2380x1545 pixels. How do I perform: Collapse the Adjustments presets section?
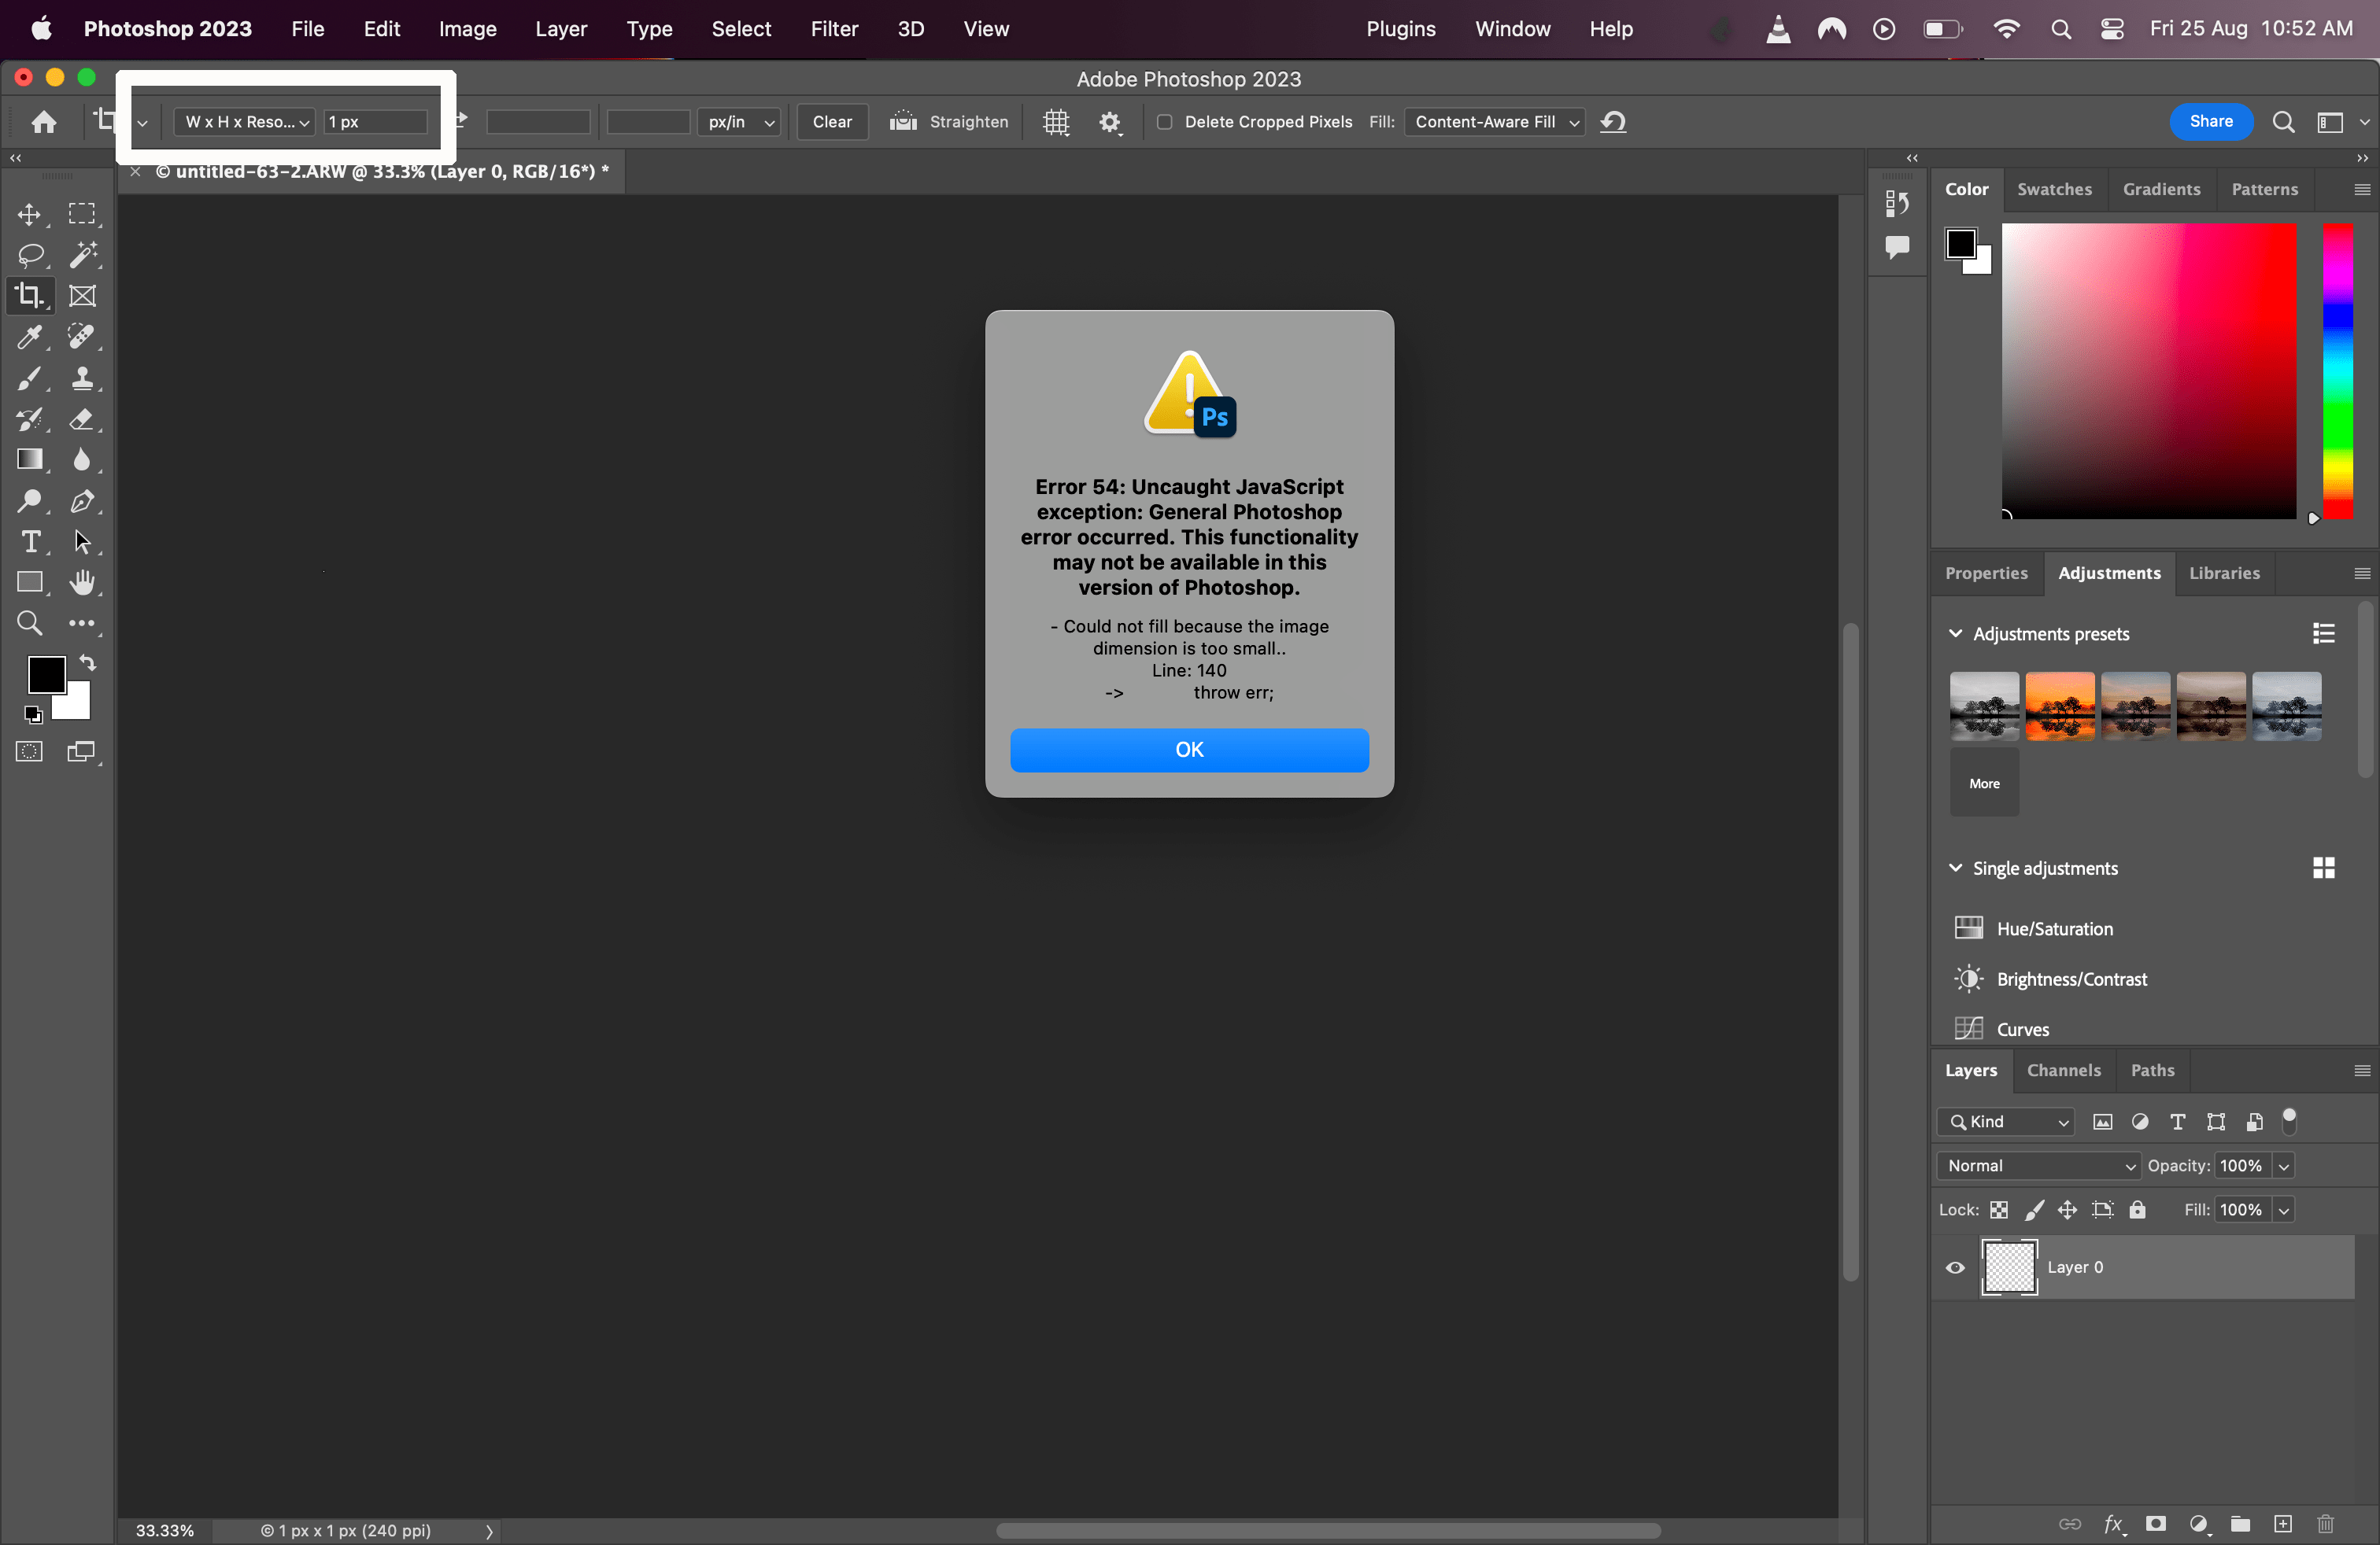click(1956, 633)
